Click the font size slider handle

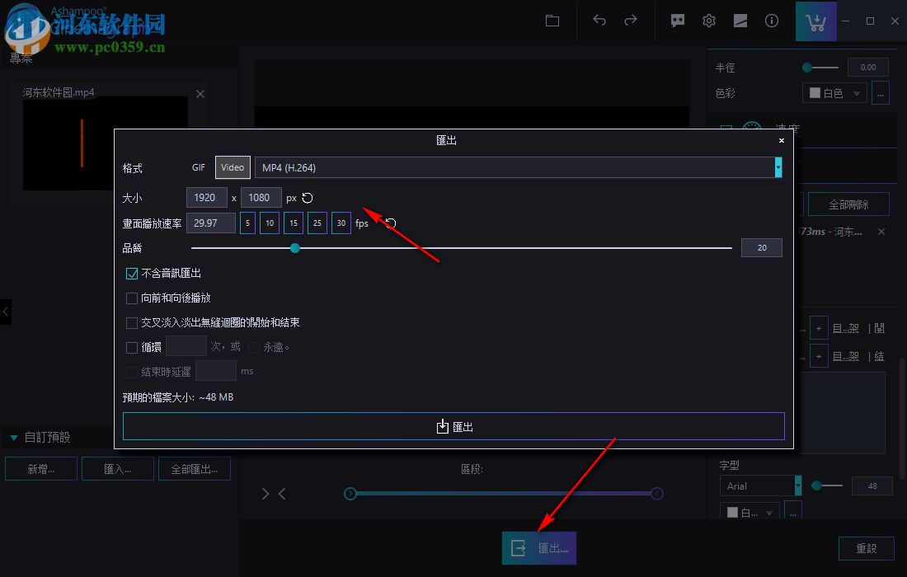[816, 486]
